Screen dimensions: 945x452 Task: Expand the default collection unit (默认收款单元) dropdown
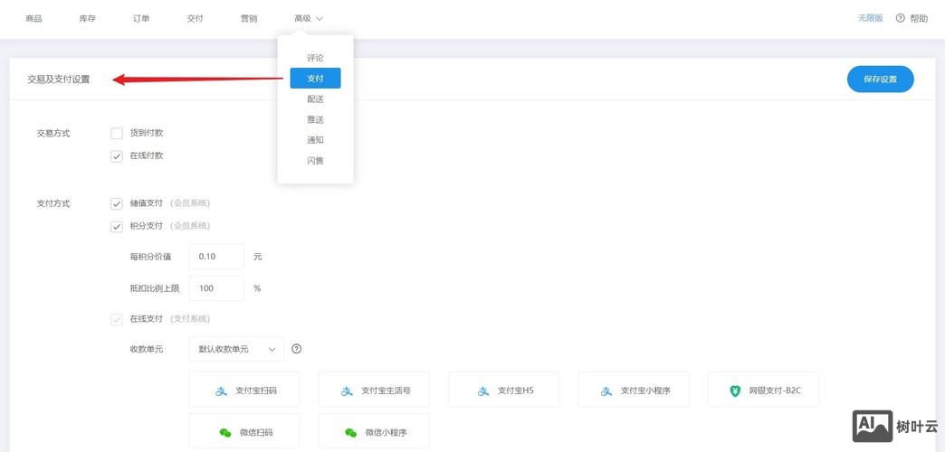236,349
